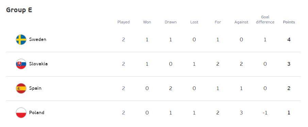Select the Spain team name
This screenshot has width=308, height=127.
click(35, 88)
